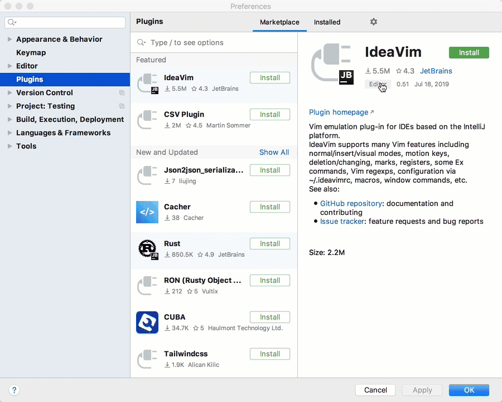Screen dimensions: 502x402
Task: Expand the Editor settings tree
Action: coord(9,66)
